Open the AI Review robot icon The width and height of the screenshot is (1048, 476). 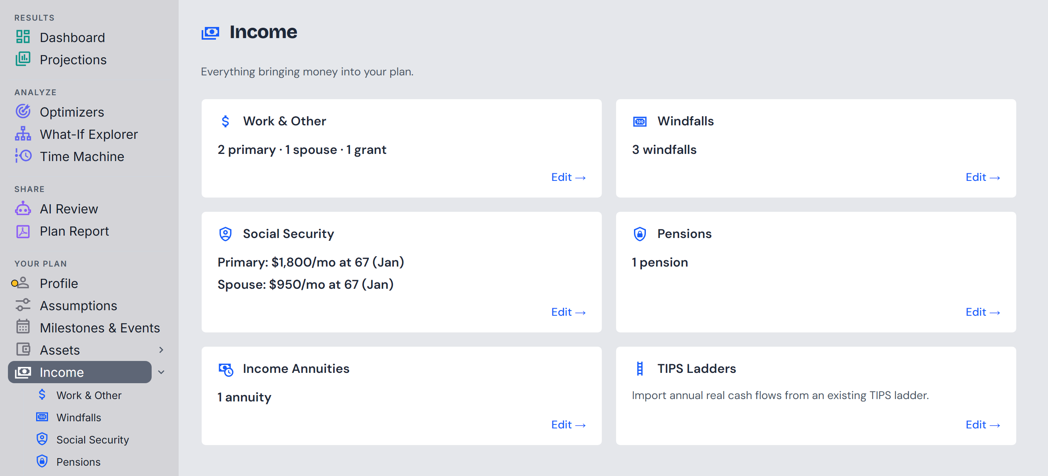(x=23, y=209)
